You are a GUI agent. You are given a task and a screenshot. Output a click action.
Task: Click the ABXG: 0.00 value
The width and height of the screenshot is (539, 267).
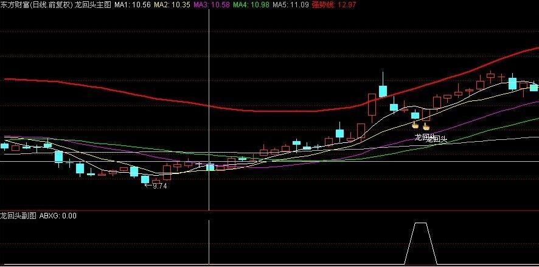tap(58, 216)
